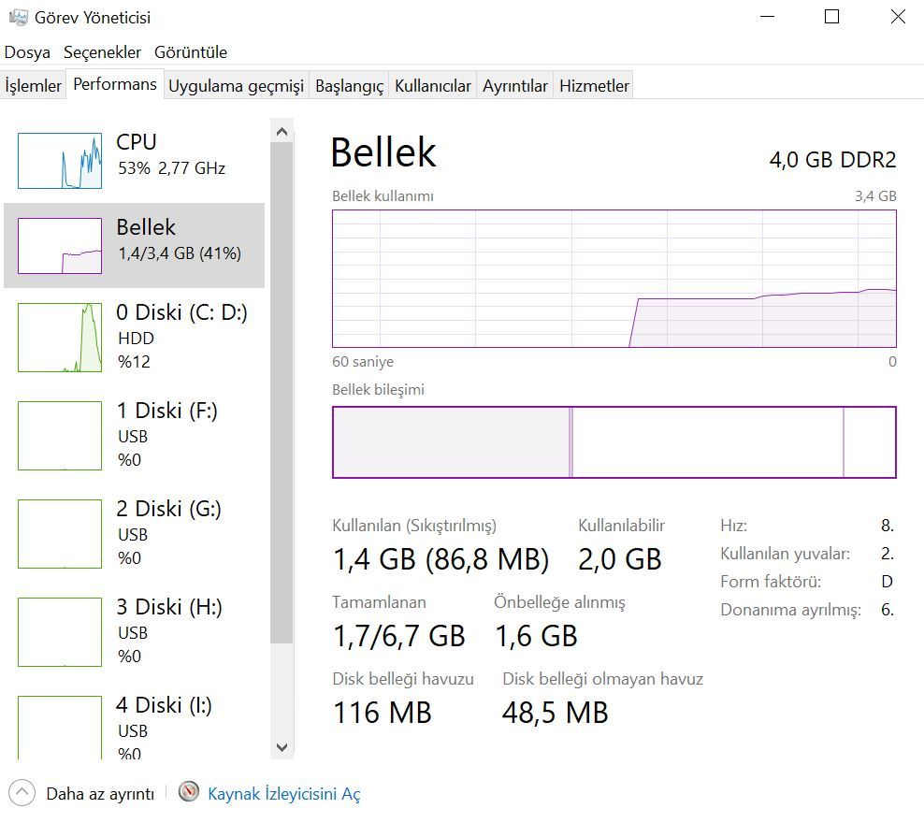Switch to the Hizmetler tab
The height and width of the screenshot is (823, 924).
[x=594, y=86]
